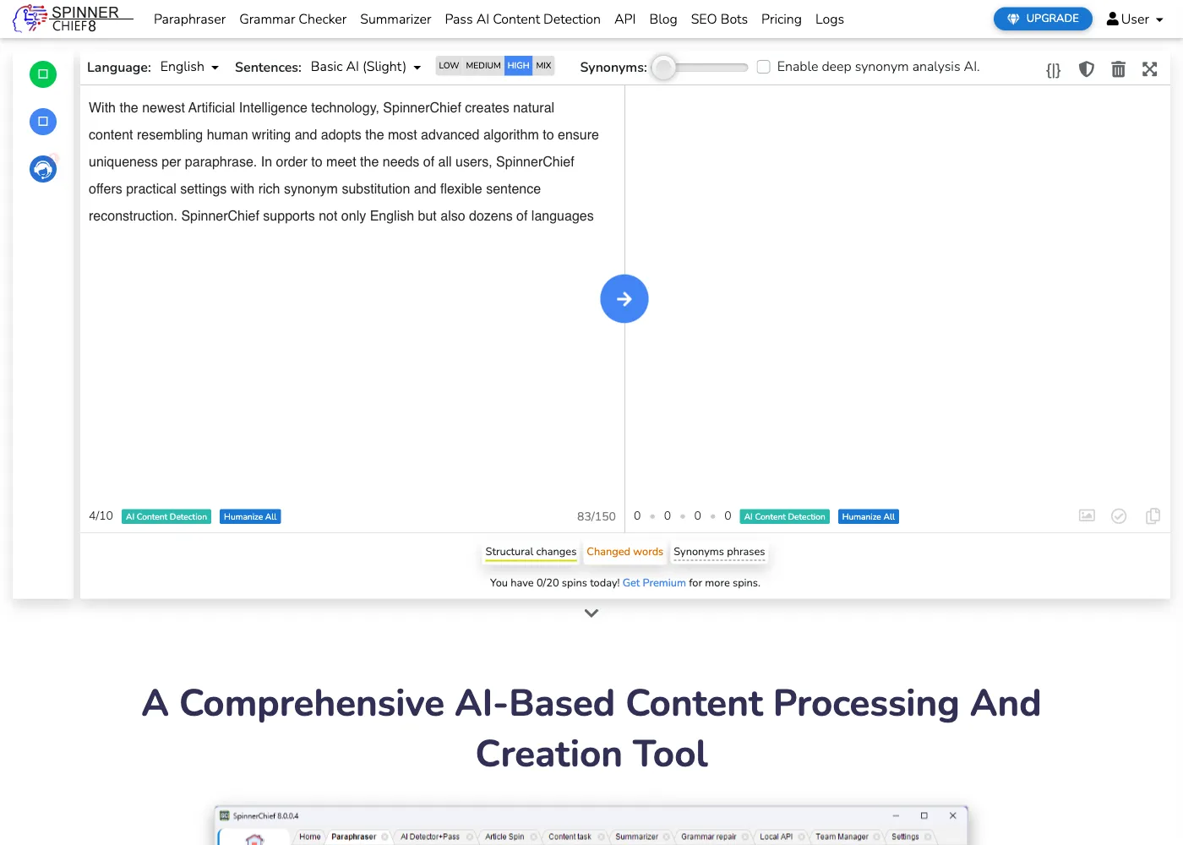1183x845 pixels.
Task: Adjust the Synonyms slider handle
Action: coord(664,68)
